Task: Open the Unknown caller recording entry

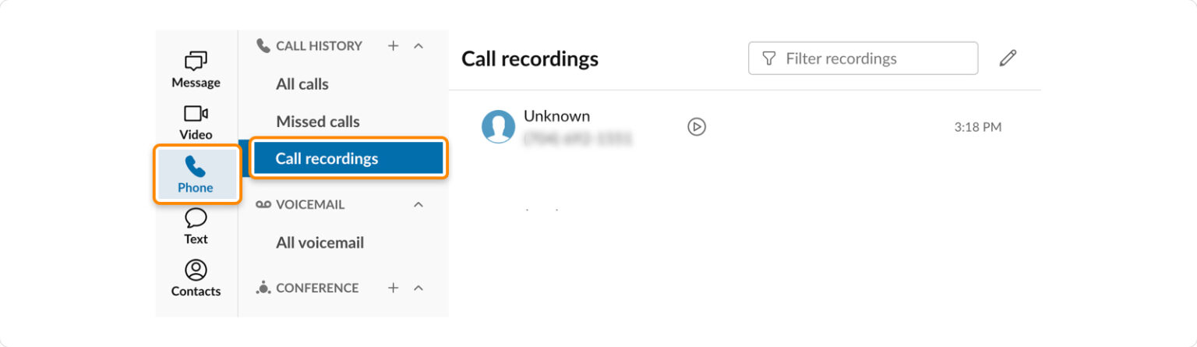Action: click(x=556, y=117)
